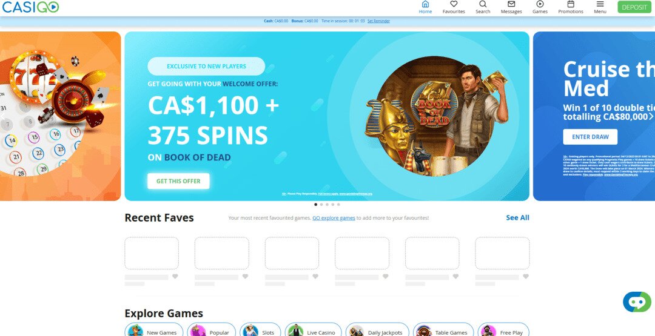Viewport: 655px width, 336px height.
Task: Select the Live Casino category tab
Action: tap(312, 332)
